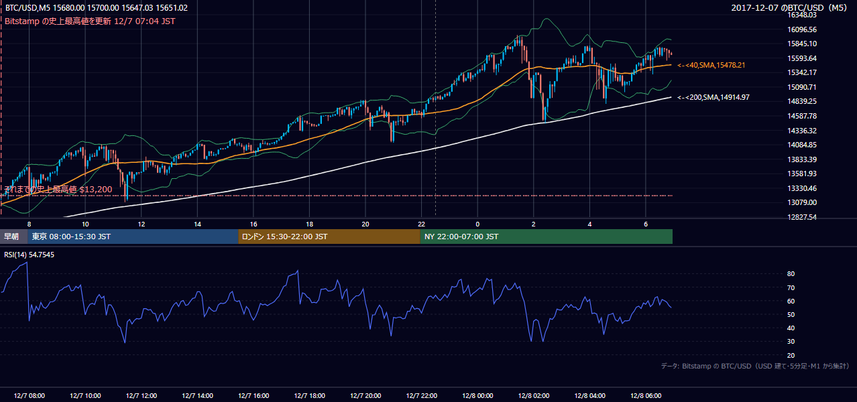Screen dimensions: 857x402
Task: Click the RSI(14) 54.7545 indicator label
Action: [30, 255]
